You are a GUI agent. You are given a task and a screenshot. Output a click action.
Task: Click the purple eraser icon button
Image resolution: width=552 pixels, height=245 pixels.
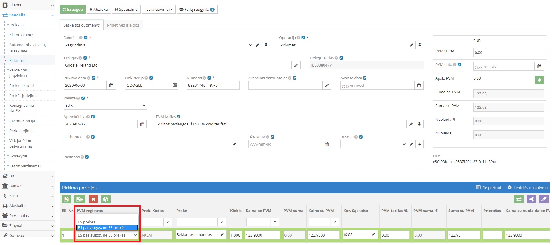pos(544,199)
